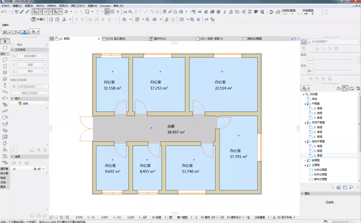Viewport: 361px width, 223px height.
Task: Open the zoom 172% dropdown arrow
Action: coord(88,217)
